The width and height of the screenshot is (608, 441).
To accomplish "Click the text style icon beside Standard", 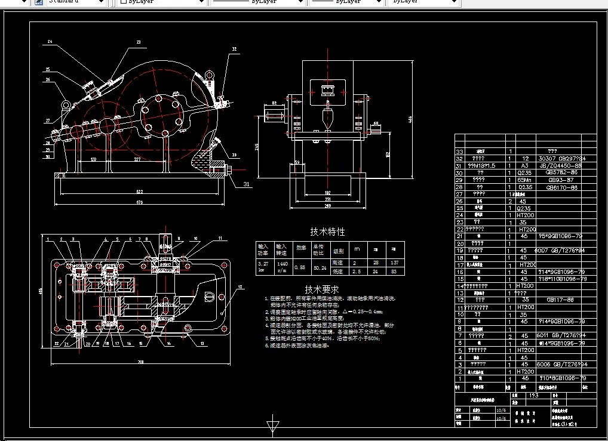I will coord(38,2).
